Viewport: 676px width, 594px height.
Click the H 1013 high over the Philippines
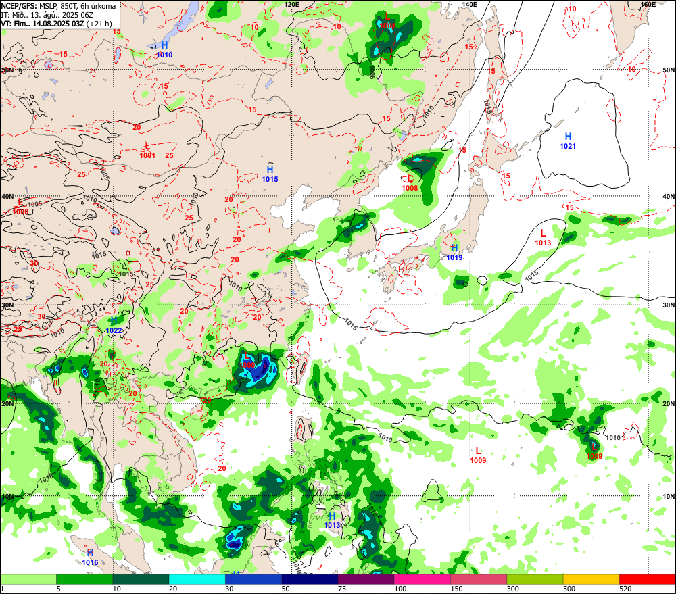pos(332,520)
